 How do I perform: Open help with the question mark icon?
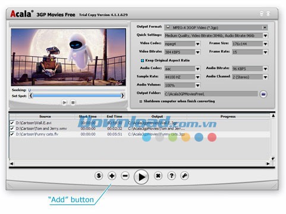point(171,175)
